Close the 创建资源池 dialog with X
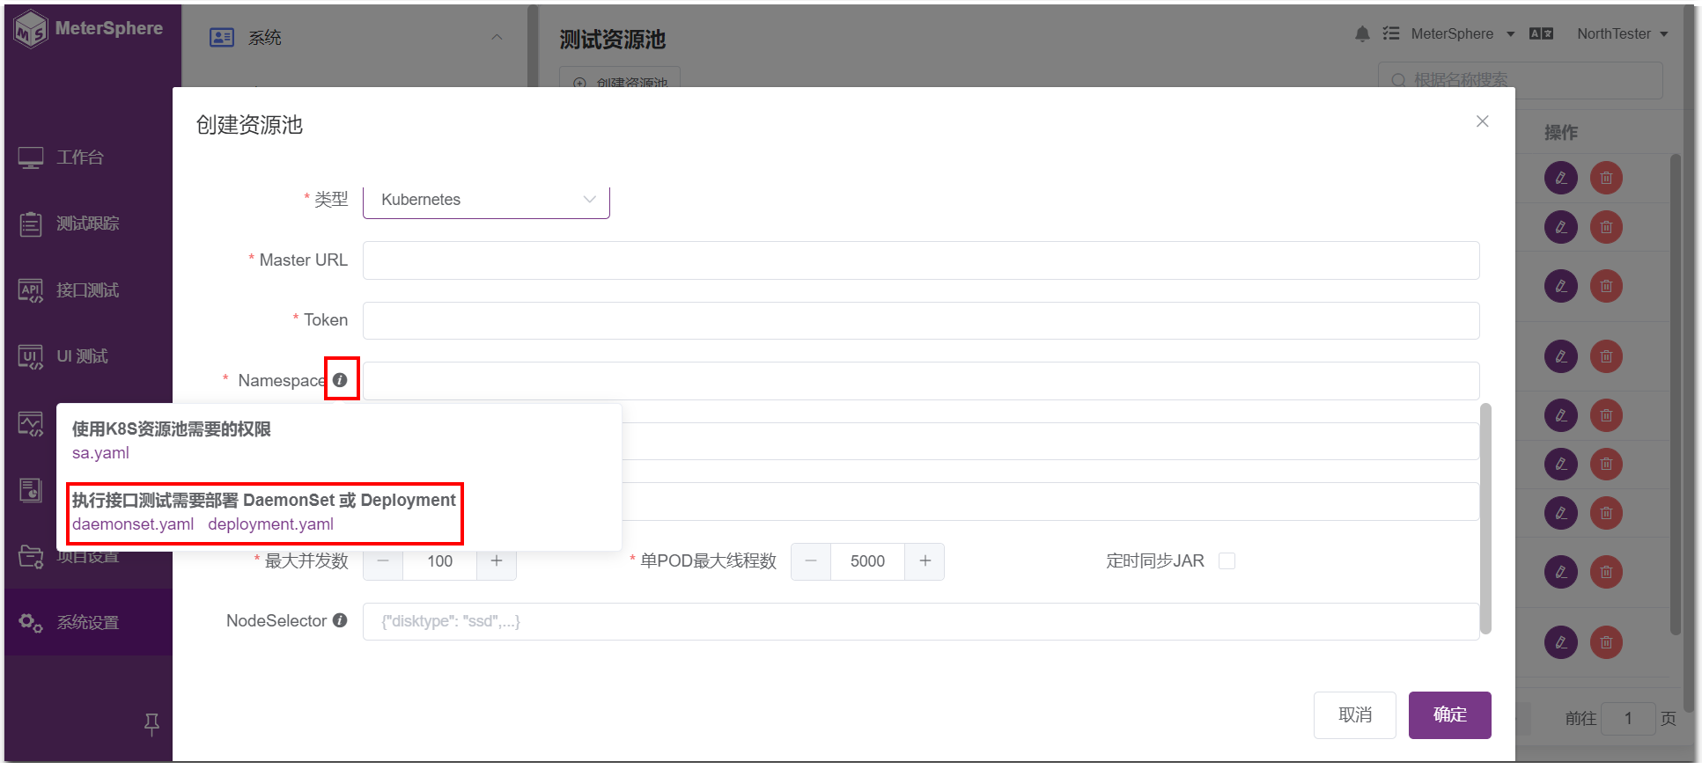1702x769 pixels. tap(1483, 121)
